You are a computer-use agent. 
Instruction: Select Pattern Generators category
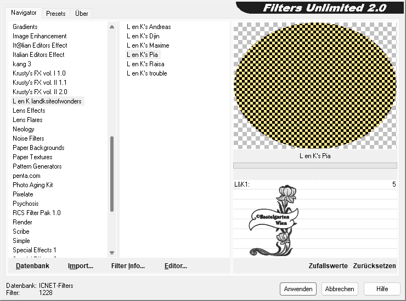pyautogui.click(x=37, y=166)
